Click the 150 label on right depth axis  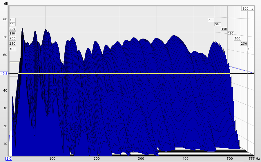(231, 33)
